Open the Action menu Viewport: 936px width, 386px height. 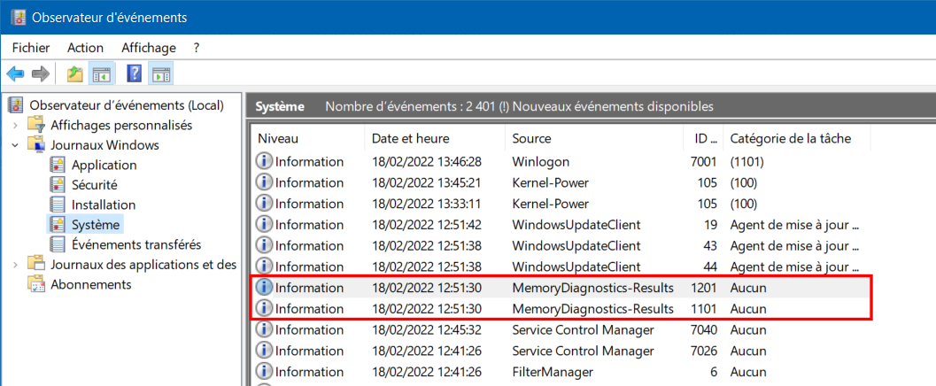[x=85, y=48]
